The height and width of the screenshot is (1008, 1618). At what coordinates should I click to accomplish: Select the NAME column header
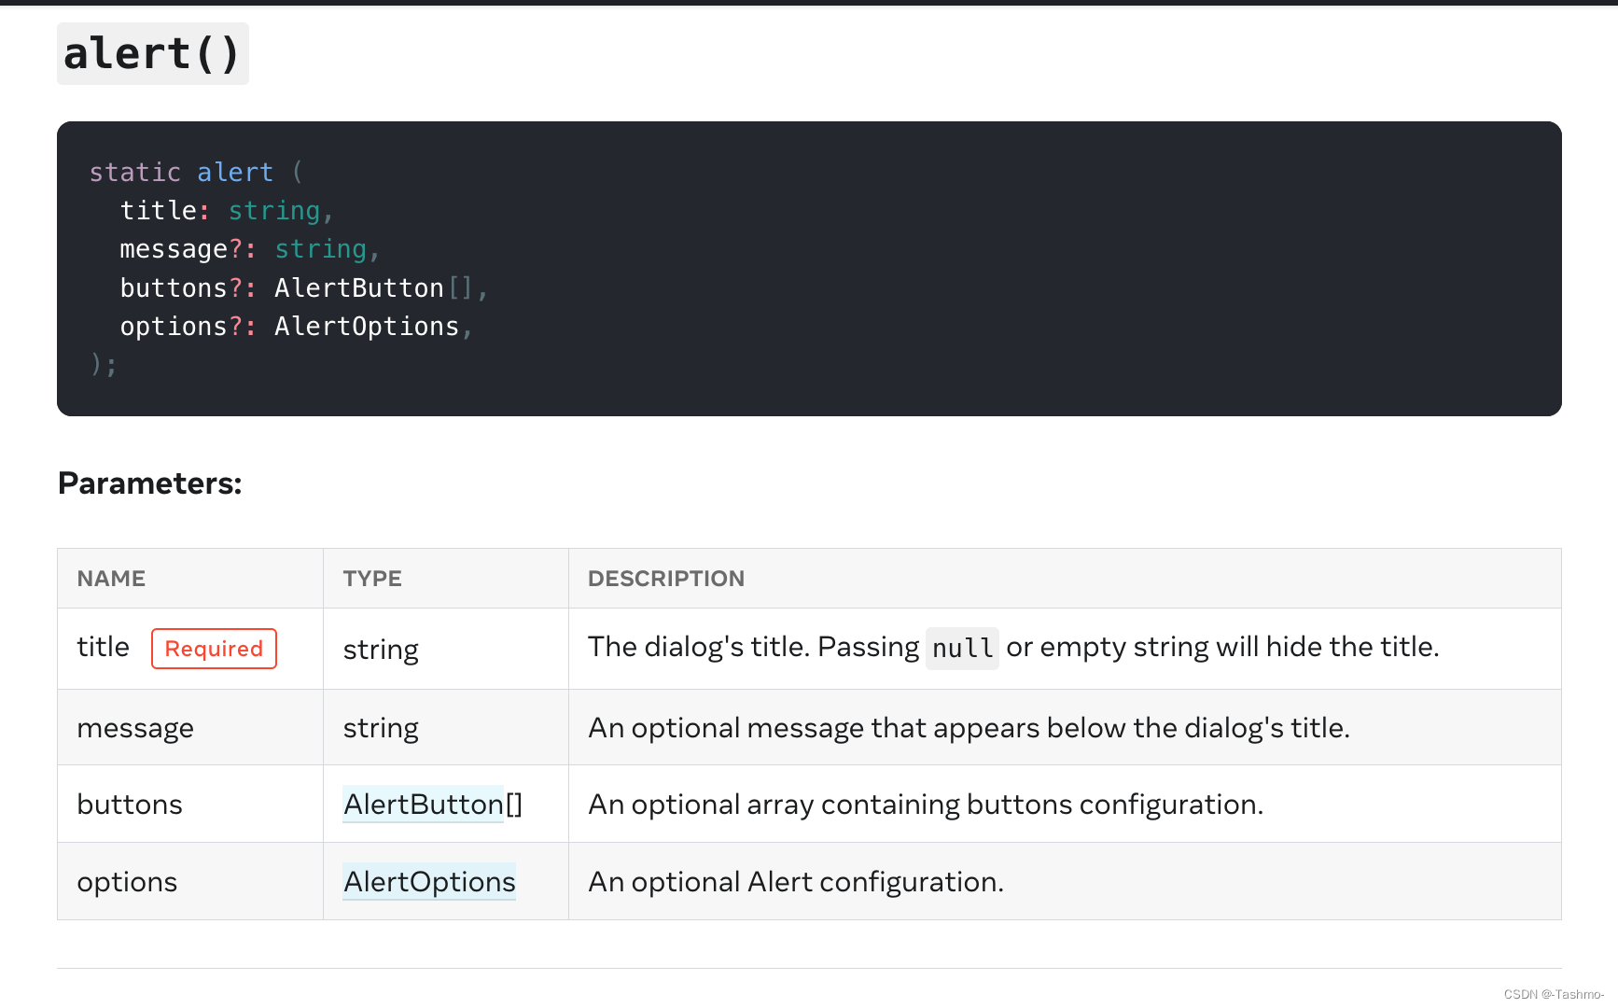(x=111, y=578)
